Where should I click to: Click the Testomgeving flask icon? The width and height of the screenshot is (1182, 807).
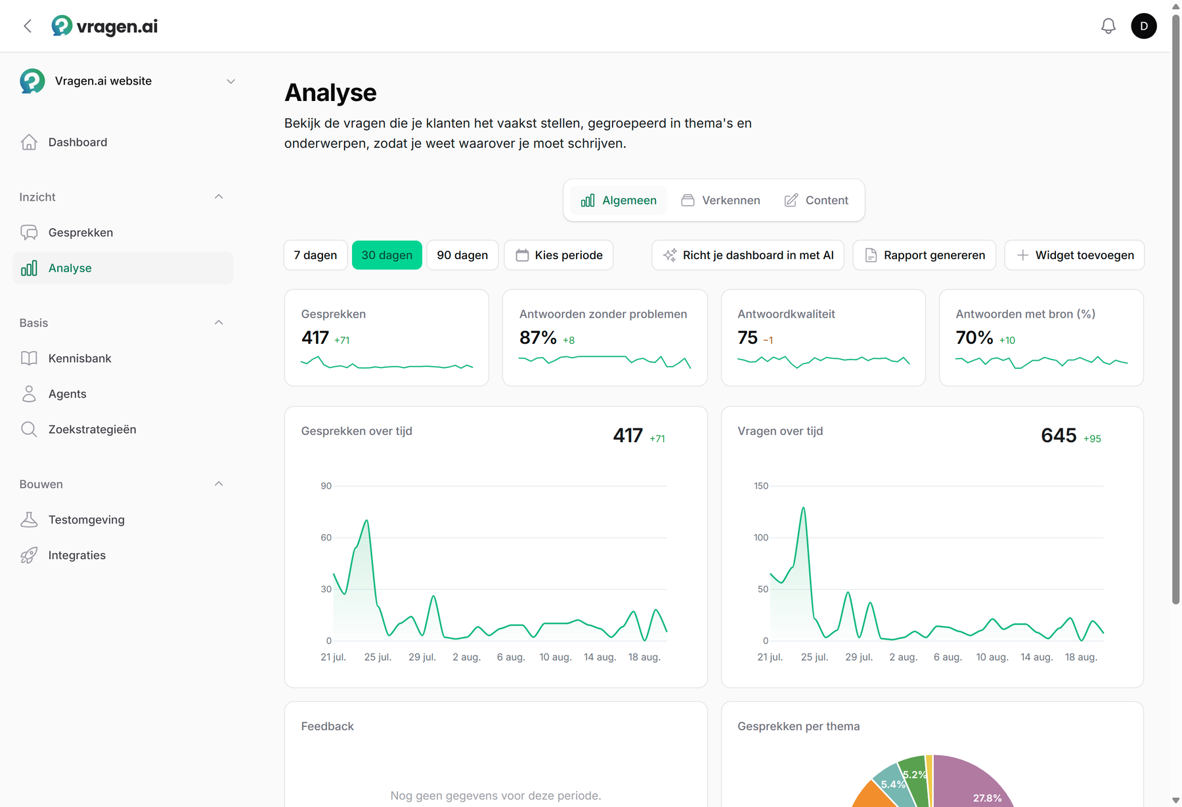(29, 520)
